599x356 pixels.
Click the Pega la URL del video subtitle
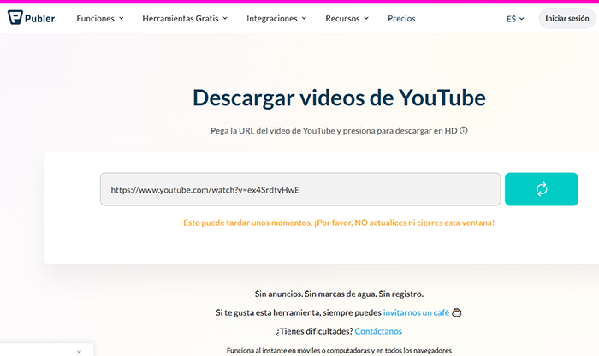pos(334,131)
